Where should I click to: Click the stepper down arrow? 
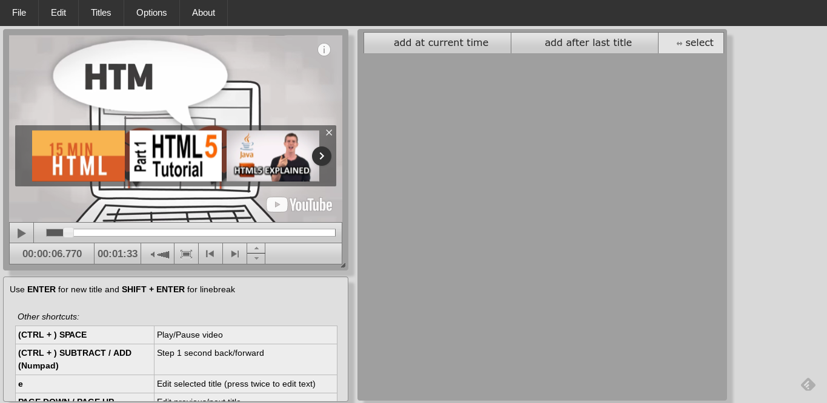256,259
